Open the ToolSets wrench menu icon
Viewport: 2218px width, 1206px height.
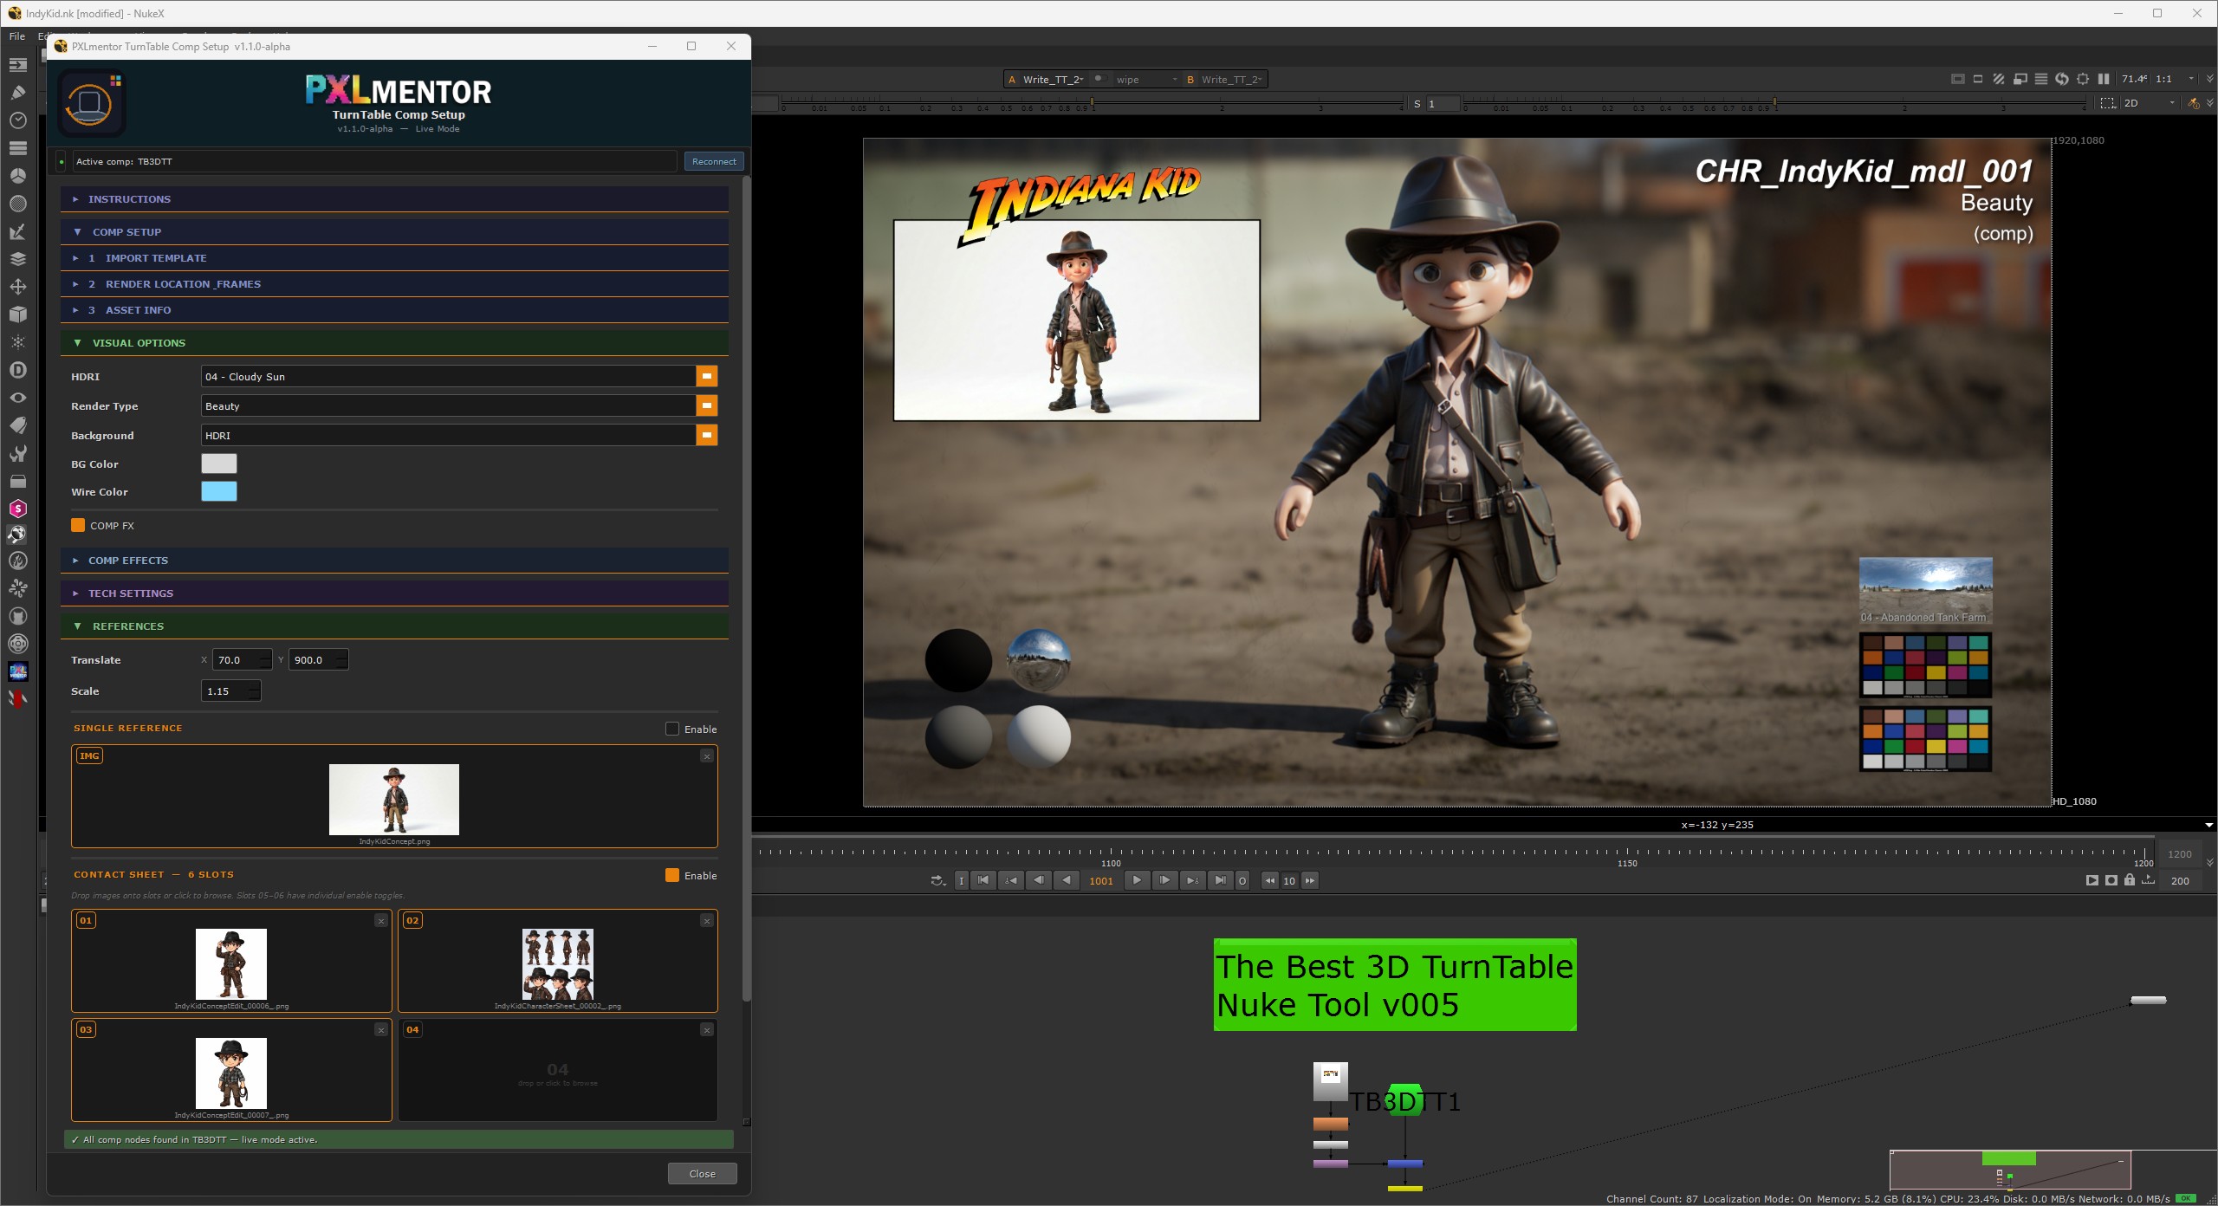(x=17, y=453)
